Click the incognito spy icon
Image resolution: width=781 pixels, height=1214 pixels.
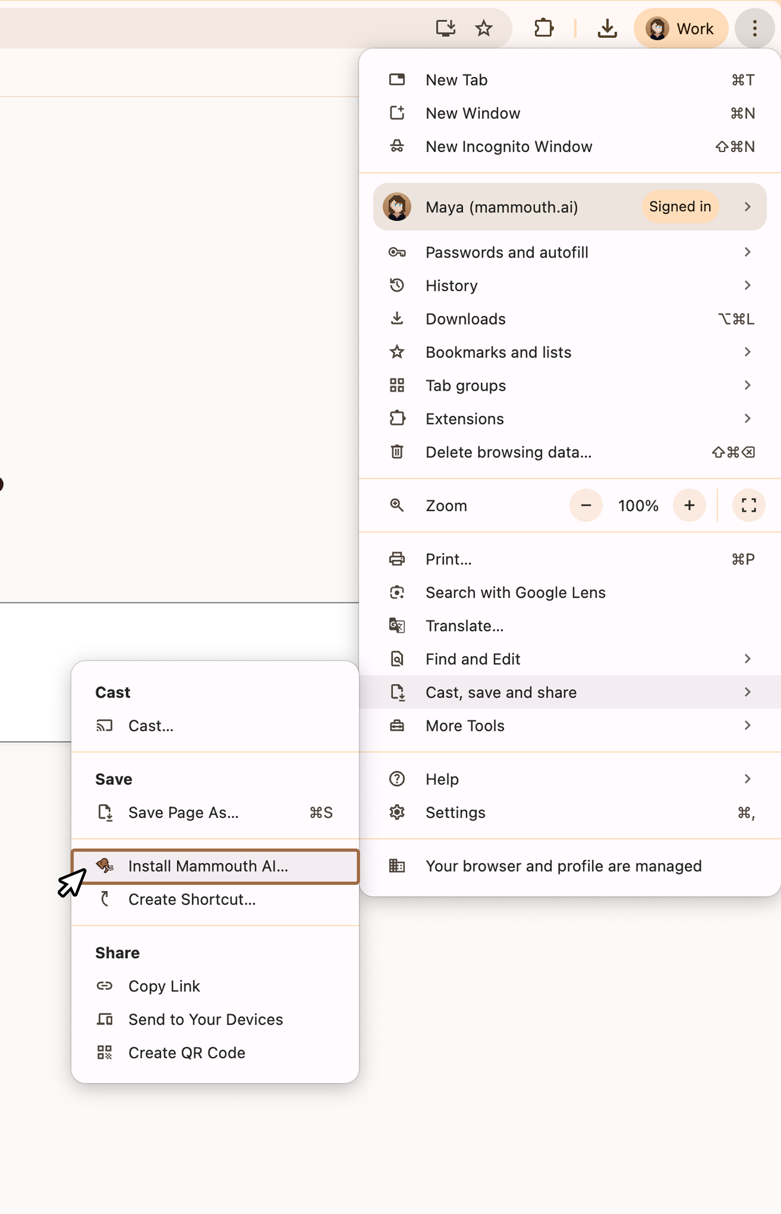[397, 146]
